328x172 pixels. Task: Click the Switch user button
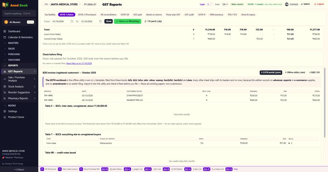pyautogui.click(x=305, y=4)
